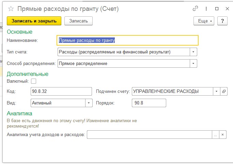Click Записать и закрыть button
This screenshot has width=233, height=164.
(34, 21)
